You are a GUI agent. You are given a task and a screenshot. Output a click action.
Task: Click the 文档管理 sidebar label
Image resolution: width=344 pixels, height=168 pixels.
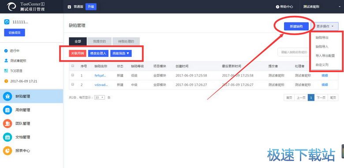pyautogui.click(x=23, y=137)
